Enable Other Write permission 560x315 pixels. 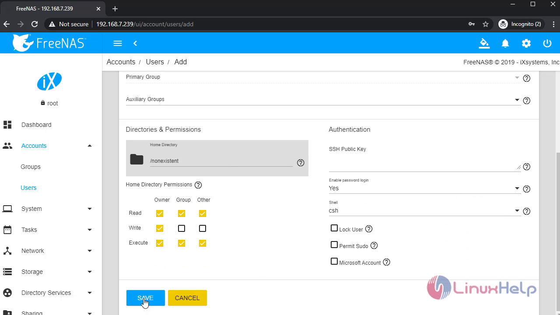click(x=203, y=228)
